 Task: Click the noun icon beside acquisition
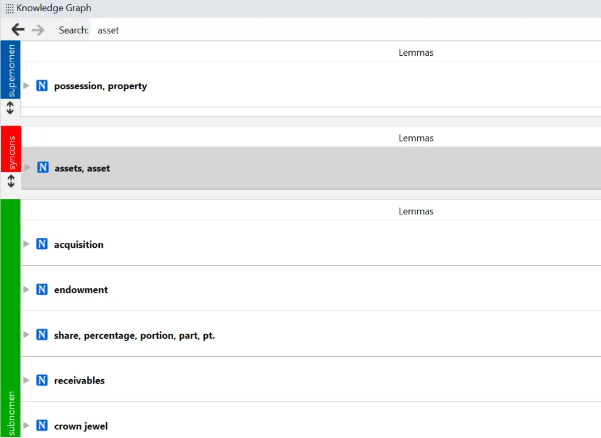[42, 244]
